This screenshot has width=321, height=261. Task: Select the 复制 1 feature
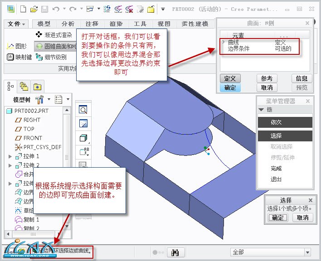[27, 220]
